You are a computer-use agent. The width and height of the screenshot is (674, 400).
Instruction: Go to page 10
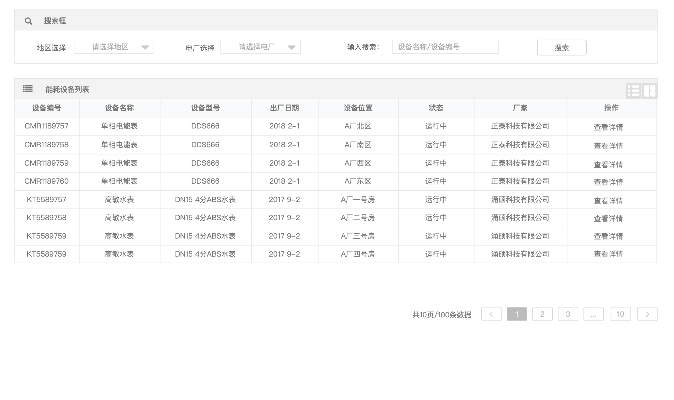click(620, 314)
